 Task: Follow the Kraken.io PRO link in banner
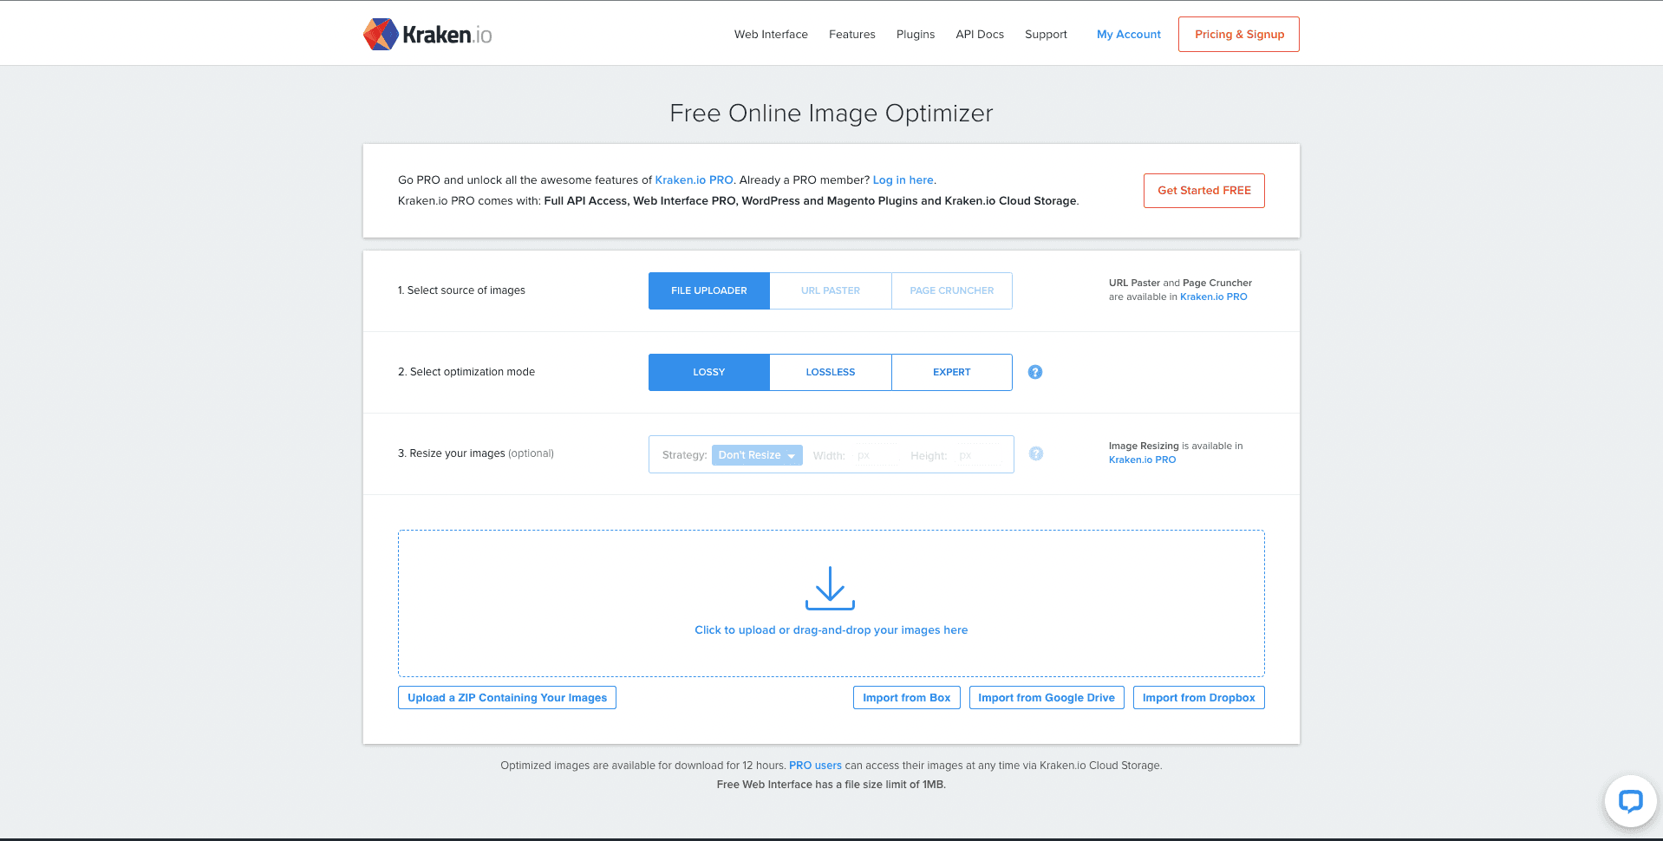click(x=695, y=180)
